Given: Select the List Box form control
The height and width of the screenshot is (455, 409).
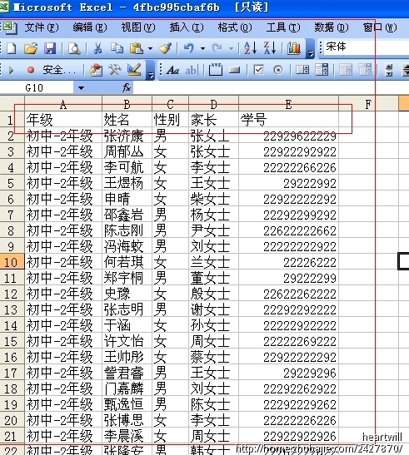Looking at the screenshot, I should pyautogui.click(x=302, y=70).
